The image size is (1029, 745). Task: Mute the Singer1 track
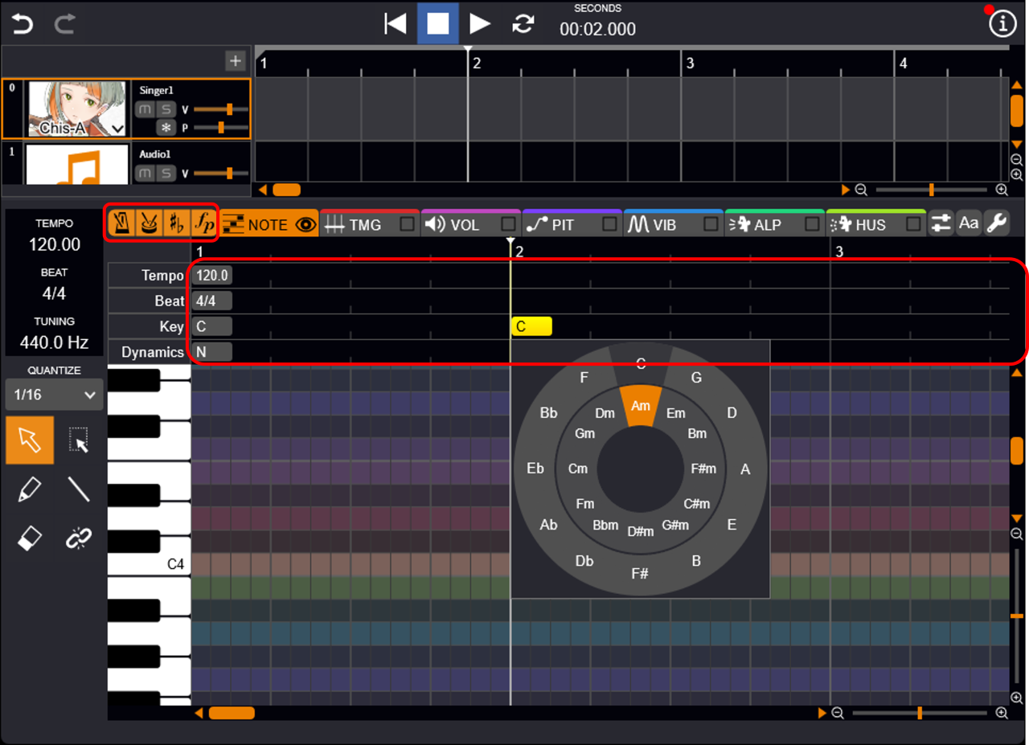145,109
